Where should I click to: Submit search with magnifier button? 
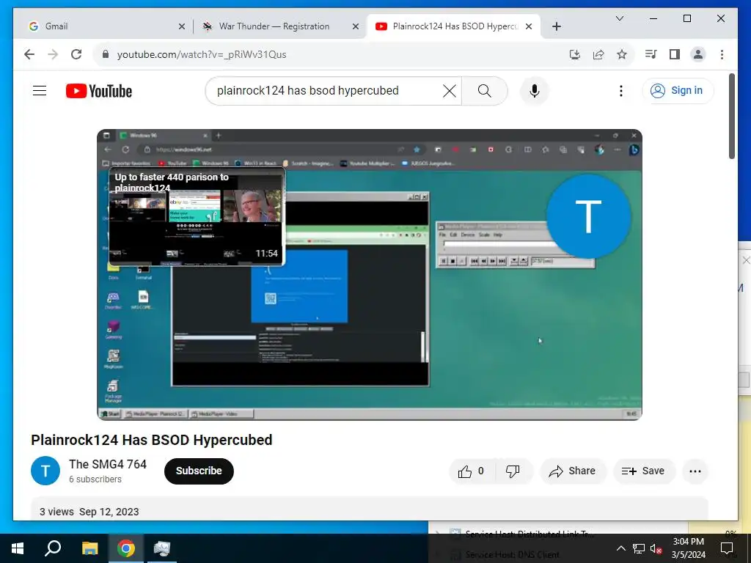point(485,91)
